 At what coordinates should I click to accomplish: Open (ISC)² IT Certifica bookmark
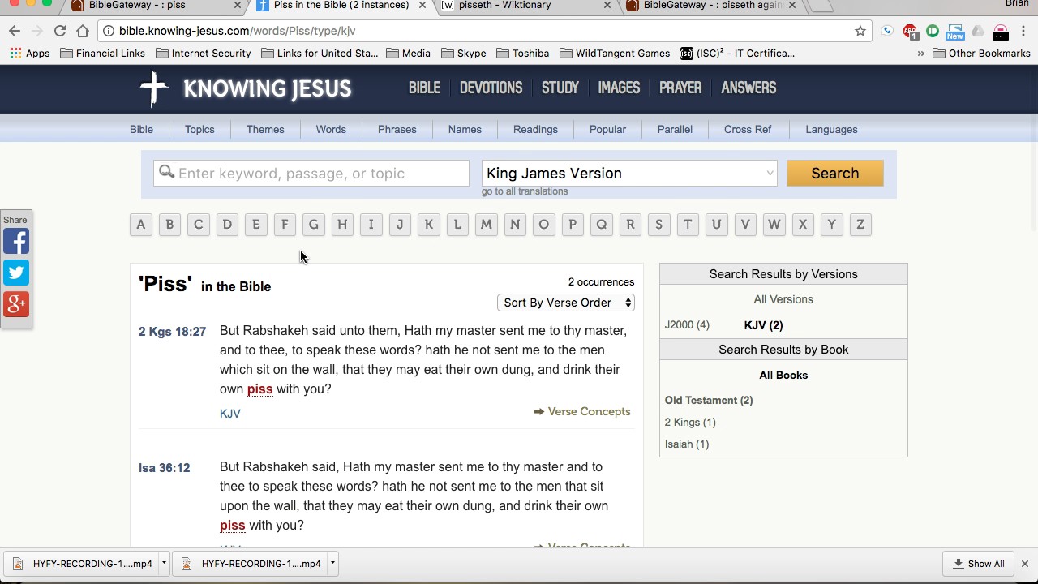737,54
